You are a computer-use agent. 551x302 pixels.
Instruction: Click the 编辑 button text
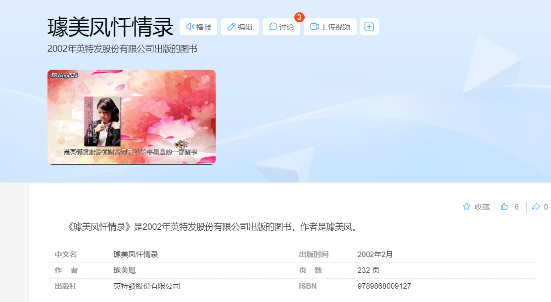coord(245,27)
